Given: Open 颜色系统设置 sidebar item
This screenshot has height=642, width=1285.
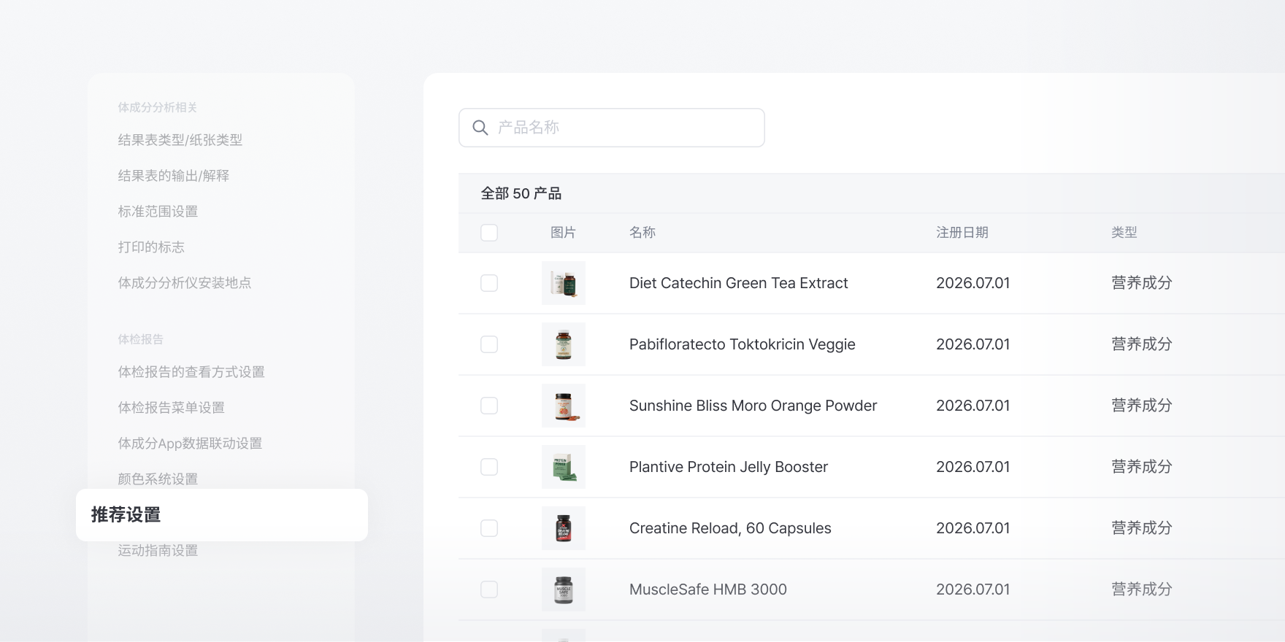Looking at the screenshot, I should pyautogui.click(x=158, y=479).
